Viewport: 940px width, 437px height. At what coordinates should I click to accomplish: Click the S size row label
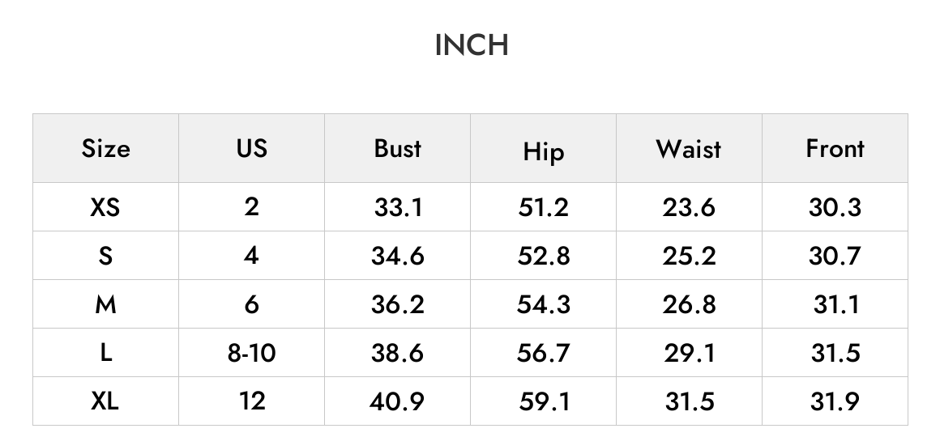pos(105,256)
